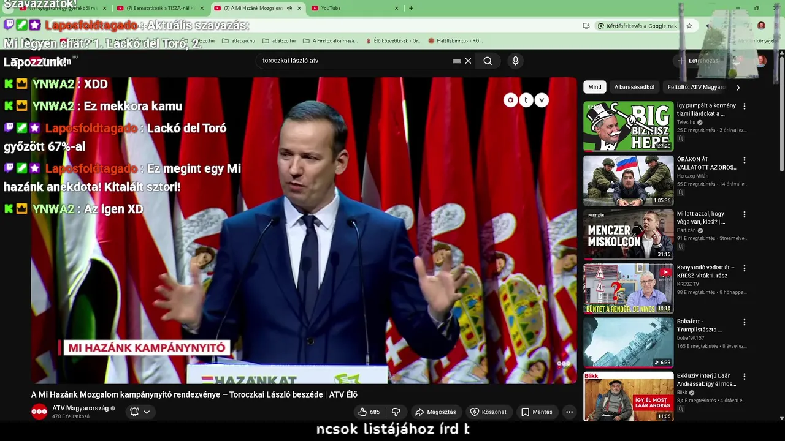
Task: Open the ÍGY ÉL MOST LAÁR ANDRÁS thumbnail
Action: coord(628,396)
